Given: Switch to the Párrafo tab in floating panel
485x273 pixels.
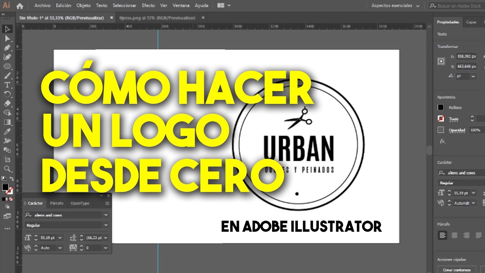Looking at the screenshot, I should [x=56, y=203].
